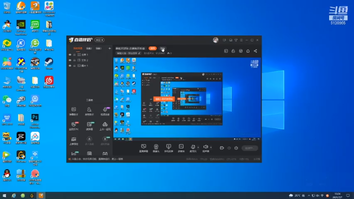Click the lock icon in top toolbar
Screen dimensions: 354x199
coord(233,51)
